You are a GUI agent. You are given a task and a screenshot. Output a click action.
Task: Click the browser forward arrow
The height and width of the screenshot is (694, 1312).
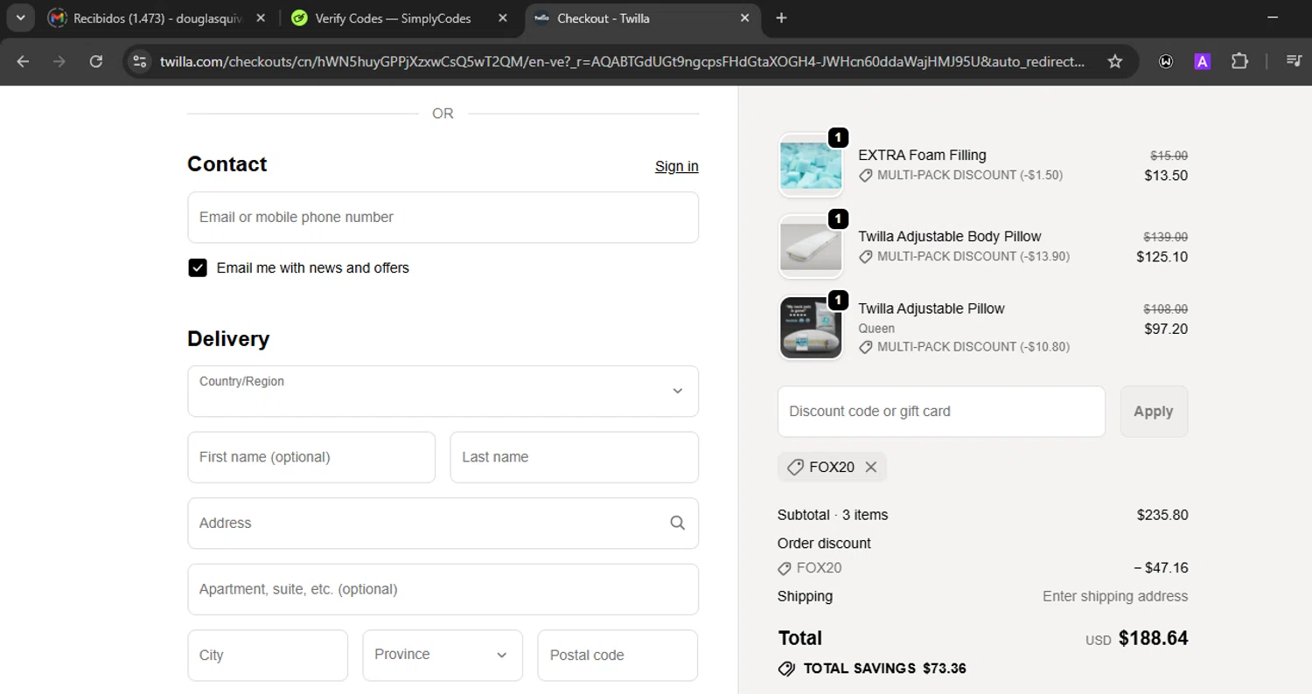(59, 61)
